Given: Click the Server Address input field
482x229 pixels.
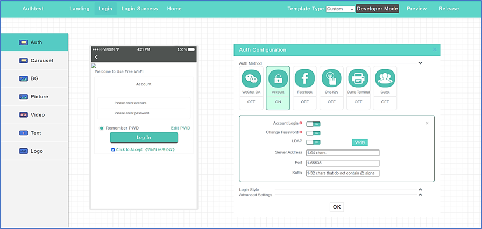Looking at the screenshot, I should (343, 153).
